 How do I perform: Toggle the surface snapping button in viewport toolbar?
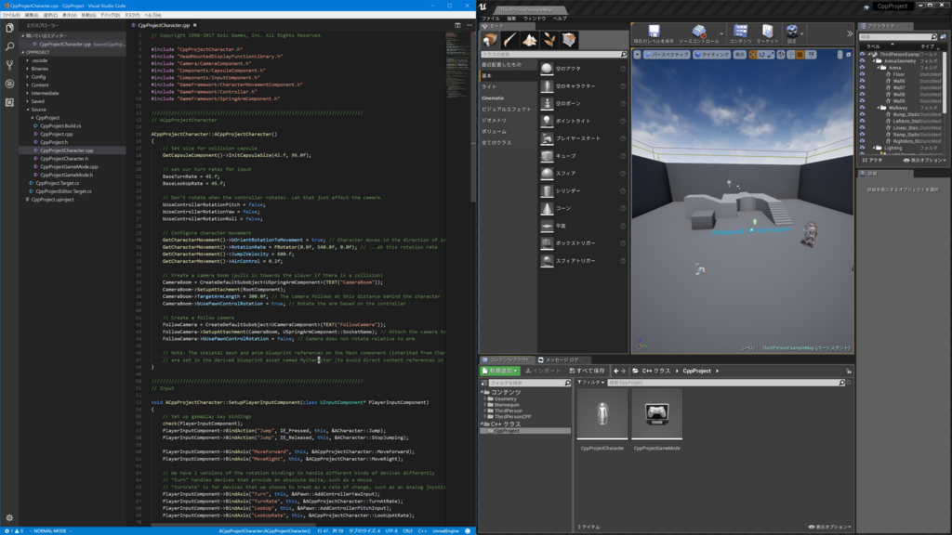(790, 55)
